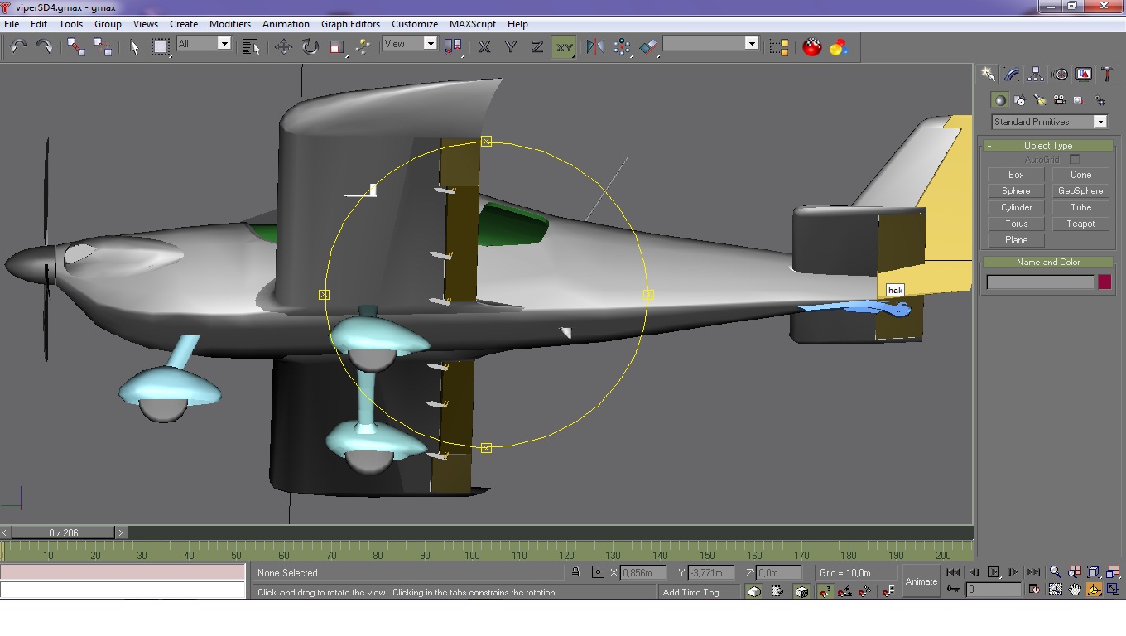Image resolution: width=1126 pixels, height=636 pixels.
Task: Click the Mirror Selected Objects icon
Action: [595, 47]
